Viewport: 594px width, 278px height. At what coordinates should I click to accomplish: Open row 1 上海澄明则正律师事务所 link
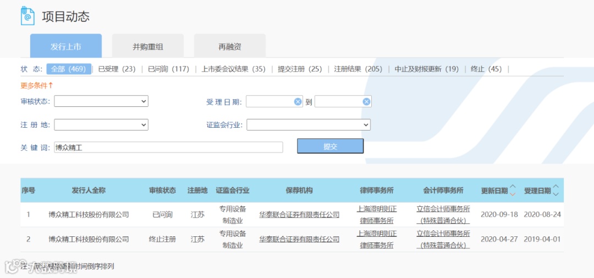click(x=377, y=214)
